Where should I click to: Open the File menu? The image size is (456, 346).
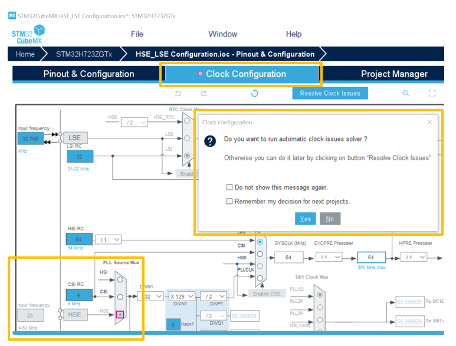point(137,34)
